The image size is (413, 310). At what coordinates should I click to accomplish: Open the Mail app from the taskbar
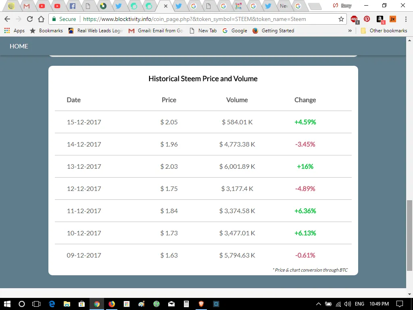(171, 304)
